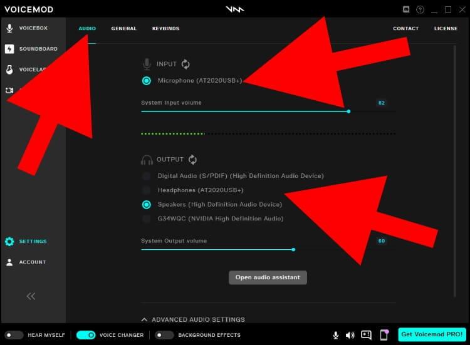
Task: Mute output via bottom bar speaker icon
Action: click(350, 335)
